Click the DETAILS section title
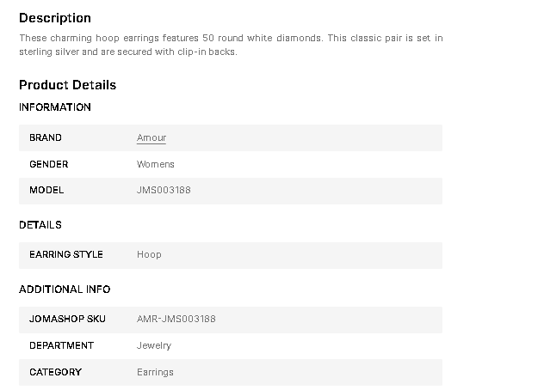Screen dimensions: 538x390 coord(40,225)
